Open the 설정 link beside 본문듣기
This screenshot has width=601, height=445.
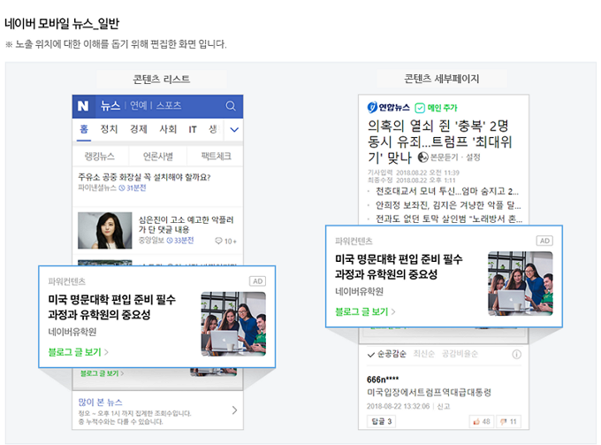[473, 157]
